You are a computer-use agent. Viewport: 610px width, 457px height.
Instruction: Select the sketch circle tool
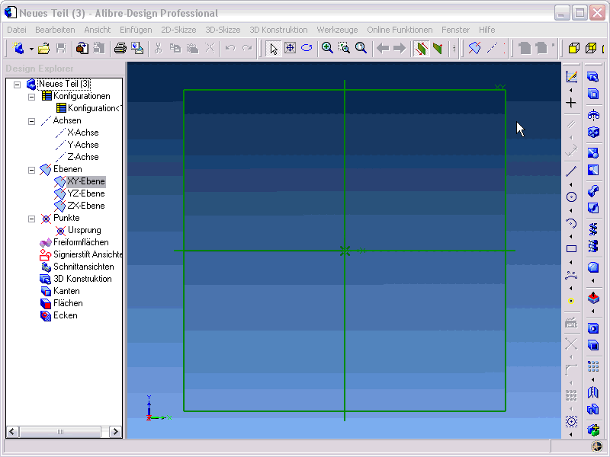[x=571, y=197]
